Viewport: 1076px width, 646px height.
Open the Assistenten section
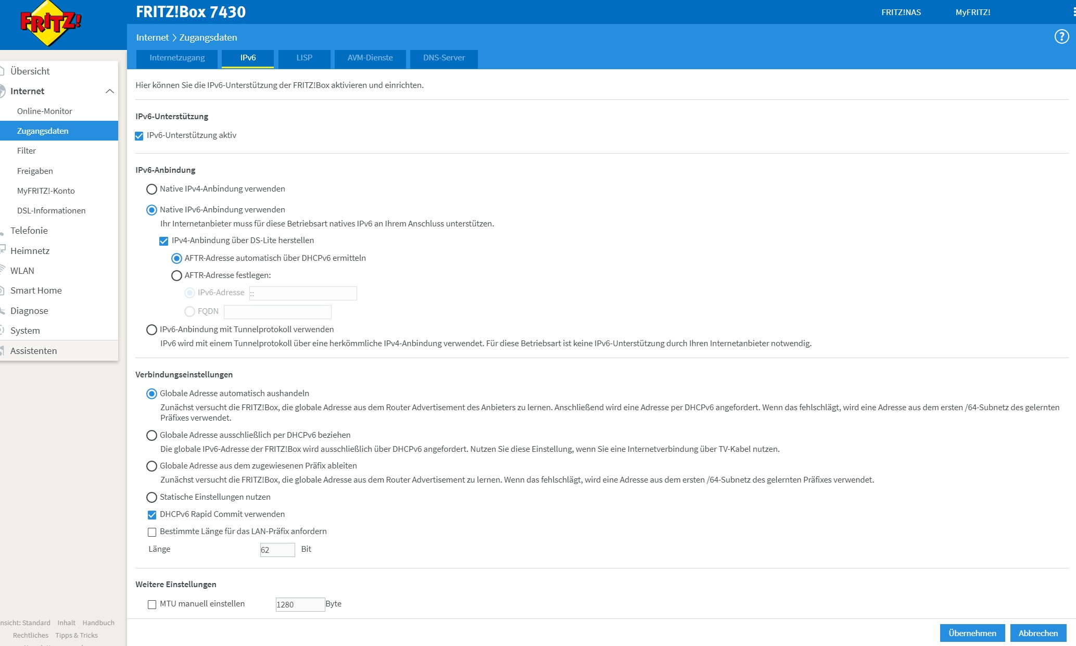tap(34, 351)
